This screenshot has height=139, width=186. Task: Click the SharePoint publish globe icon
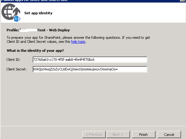11,12
